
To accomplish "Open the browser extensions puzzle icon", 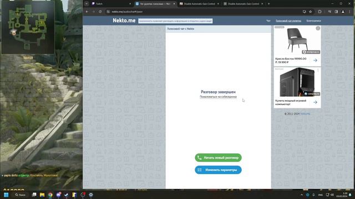I will 319,12.
